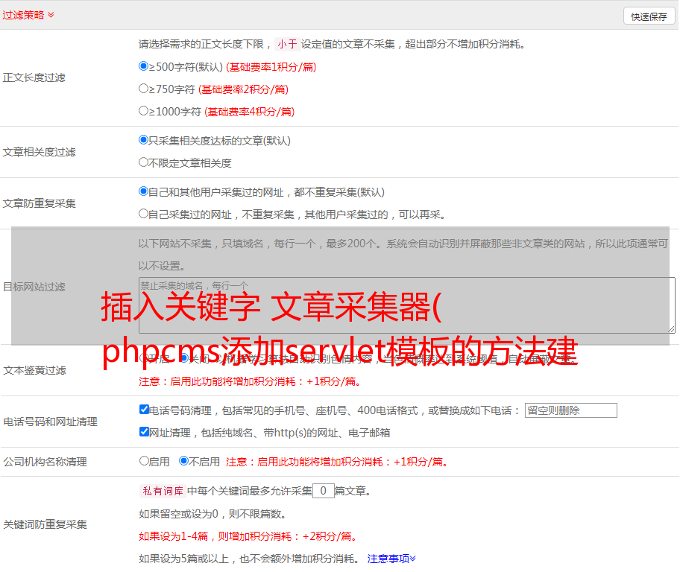Toggle the 网址清理 checkbox

pyautogui.click(x=145, y=432)
